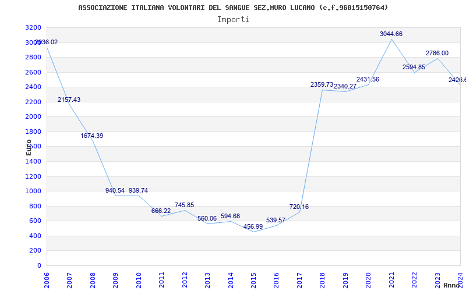Pick the 456.99 data label
Screen dimensions: 466x291
(x=253, y=226)
